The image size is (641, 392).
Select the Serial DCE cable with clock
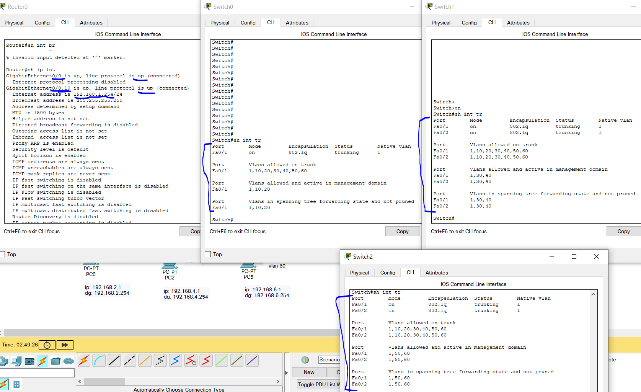tap(191, 360)
